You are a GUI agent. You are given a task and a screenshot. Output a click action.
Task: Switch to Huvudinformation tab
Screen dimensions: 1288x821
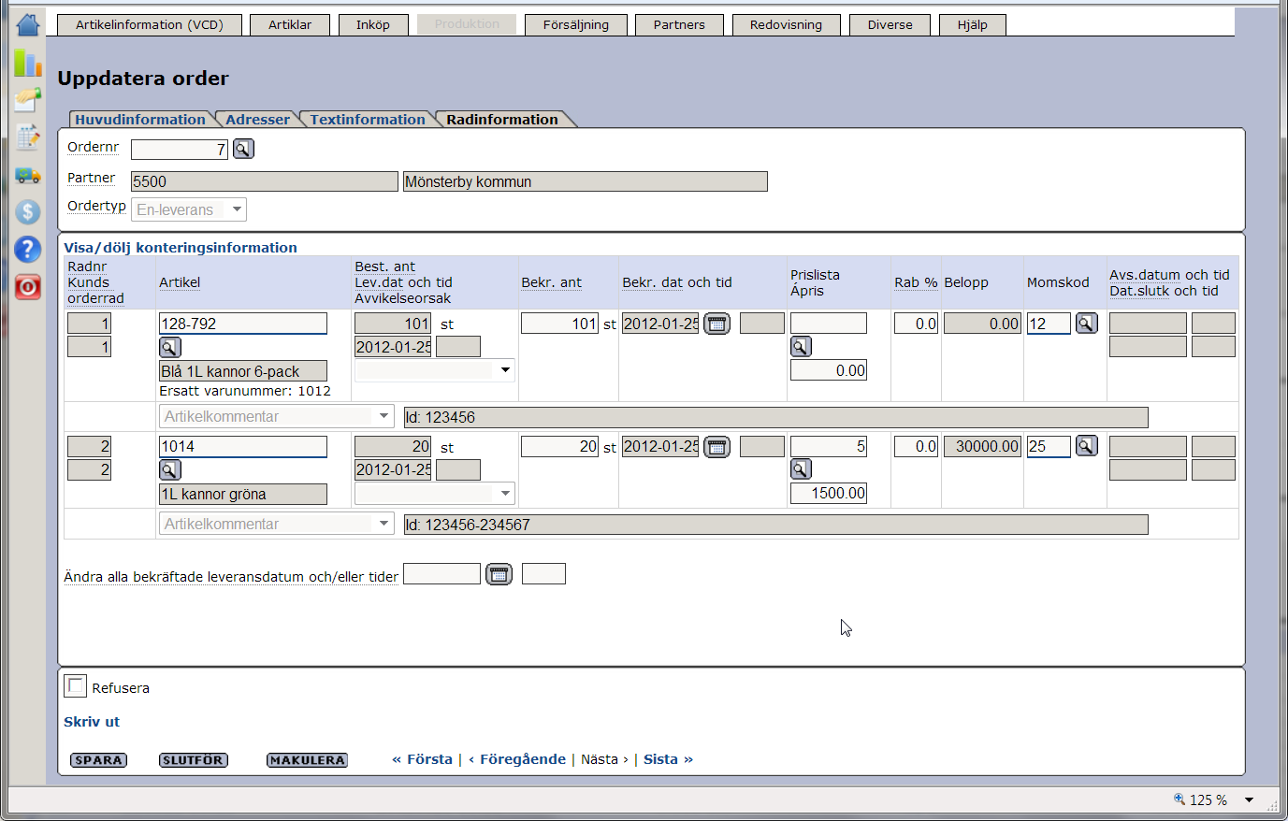140,119
